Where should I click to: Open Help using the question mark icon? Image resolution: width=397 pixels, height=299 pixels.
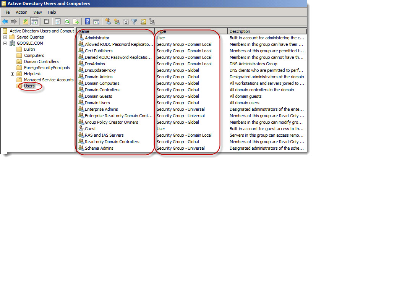click(x=87, y=21)
